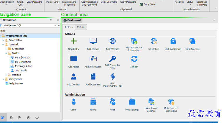Collapse the Boston folder
224x123 pixels.
click(x=6, y=53)
